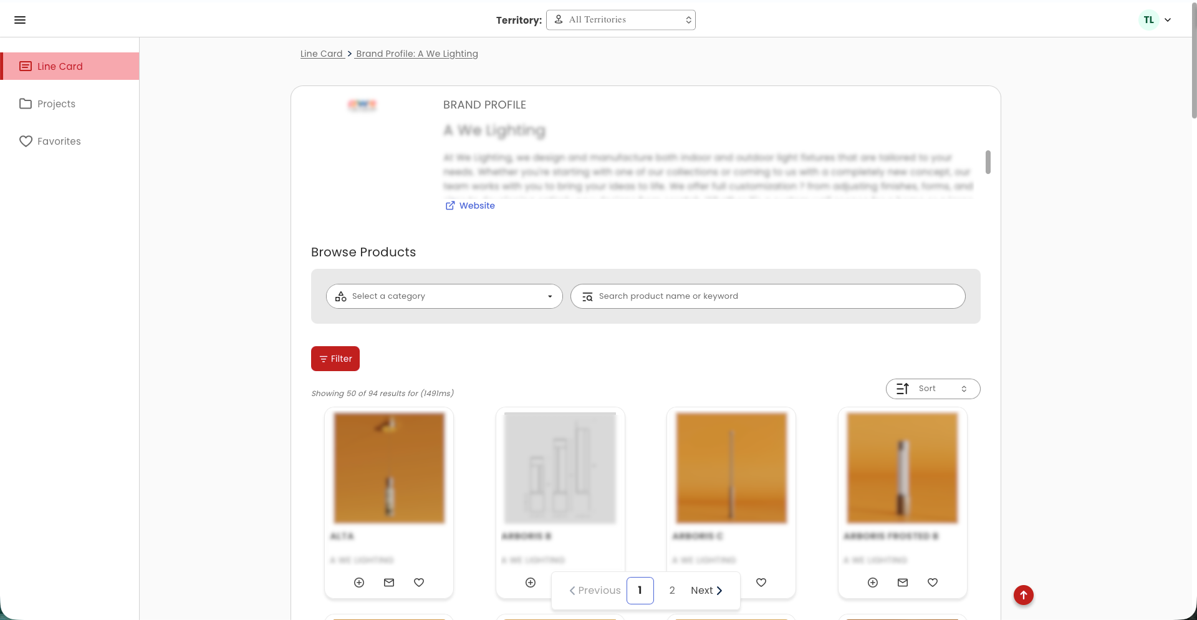The width and height of the screenshot is (1197, 620).
Task: Click the red scroll-to-top arrow button
Action: (x=1024, y=595)
